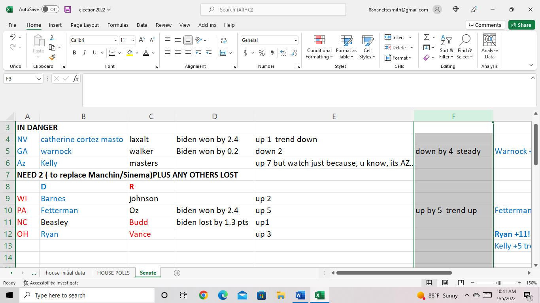Adjust the zoom slider handle
540x303 pixels.
coord(499,283)
